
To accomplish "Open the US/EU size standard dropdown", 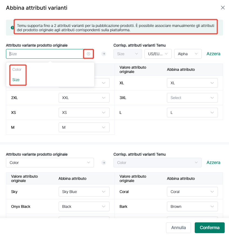I will pos(158,54).
